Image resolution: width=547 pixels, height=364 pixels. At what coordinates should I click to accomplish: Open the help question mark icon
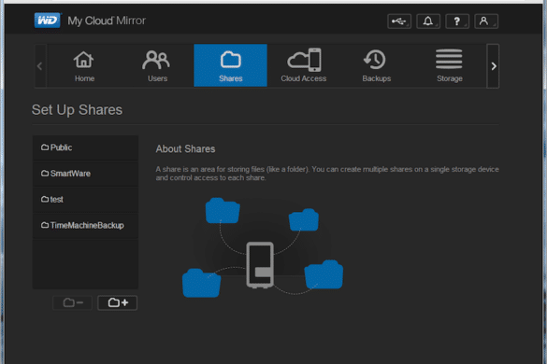point(457,21)
